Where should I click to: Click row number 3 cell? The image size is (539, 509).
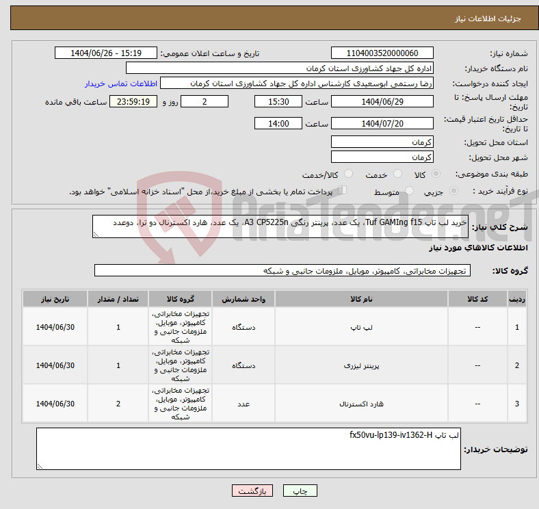pyautogui.click(x=517, y=404)
